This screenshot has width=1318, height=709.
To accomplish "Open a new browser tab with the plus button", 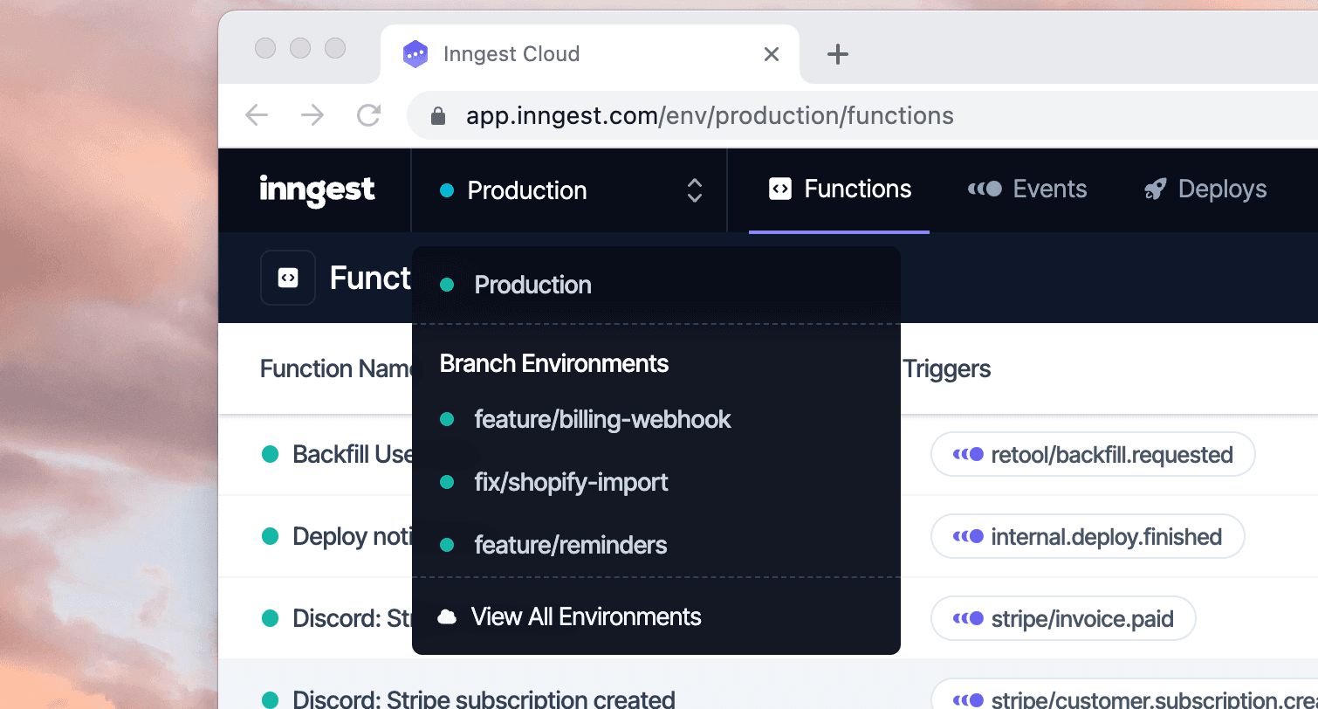I will coord(837,53).
